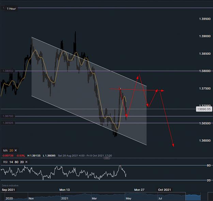Click the RSI 20 axis label
The image size is (213, 201).
[x=209, y=180]
